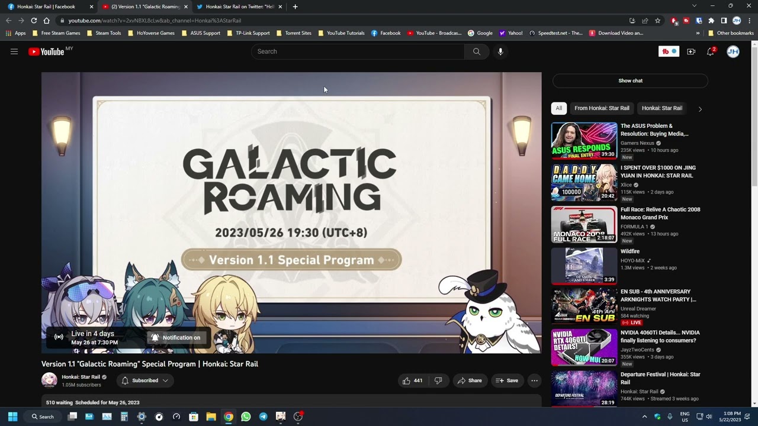The width and height of the screenshot is (758, 426).
Task: Focus the YouTube search field
Action: point(358,51)
